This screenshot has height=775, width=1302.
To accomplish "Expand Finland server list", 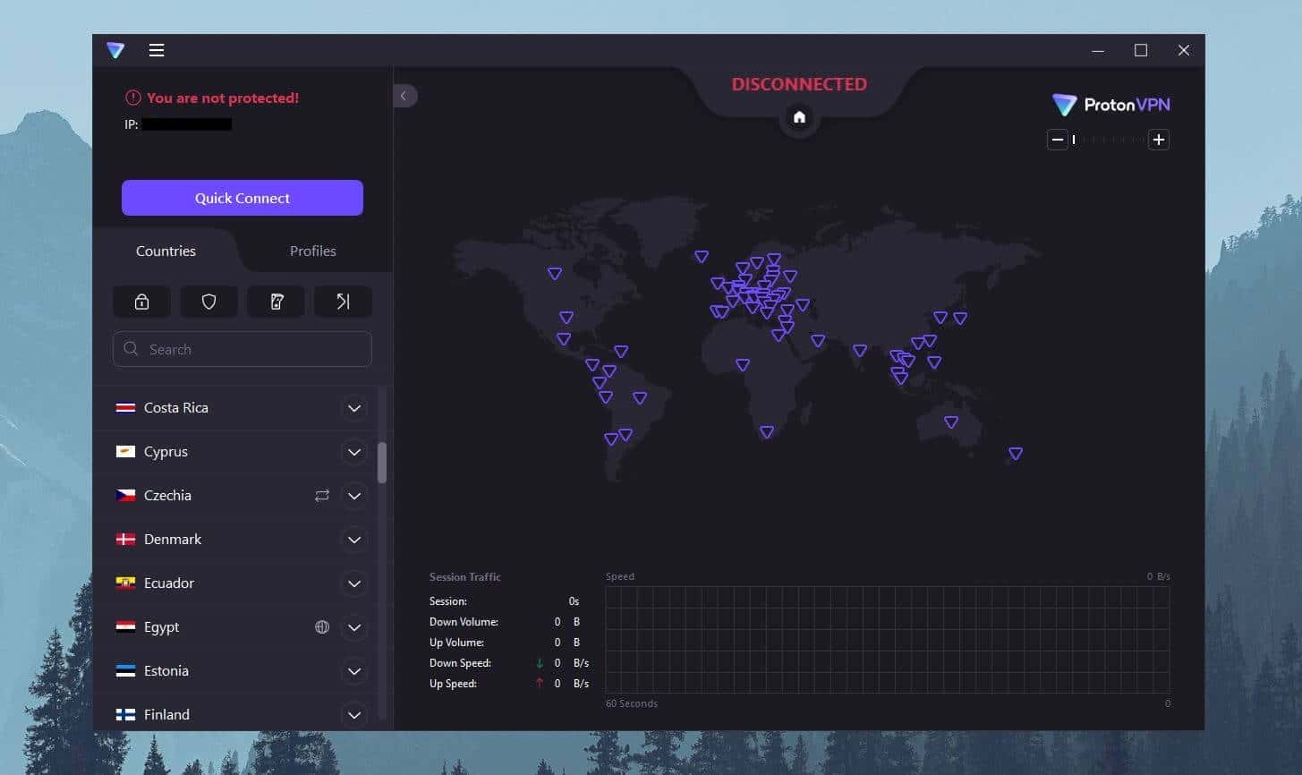I will pyautogui.click(x=354, y=715).
